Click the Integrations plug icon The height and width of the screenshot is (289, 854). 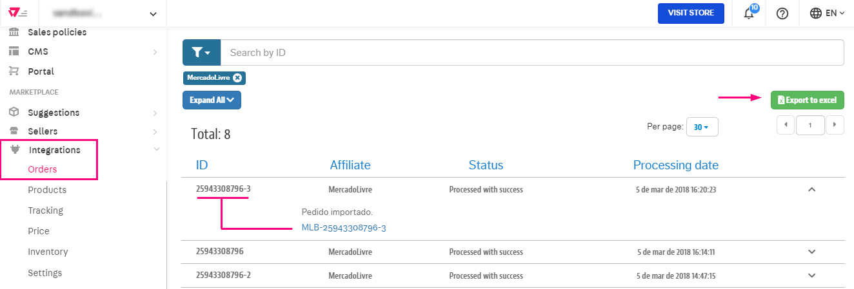pos(15,150)
